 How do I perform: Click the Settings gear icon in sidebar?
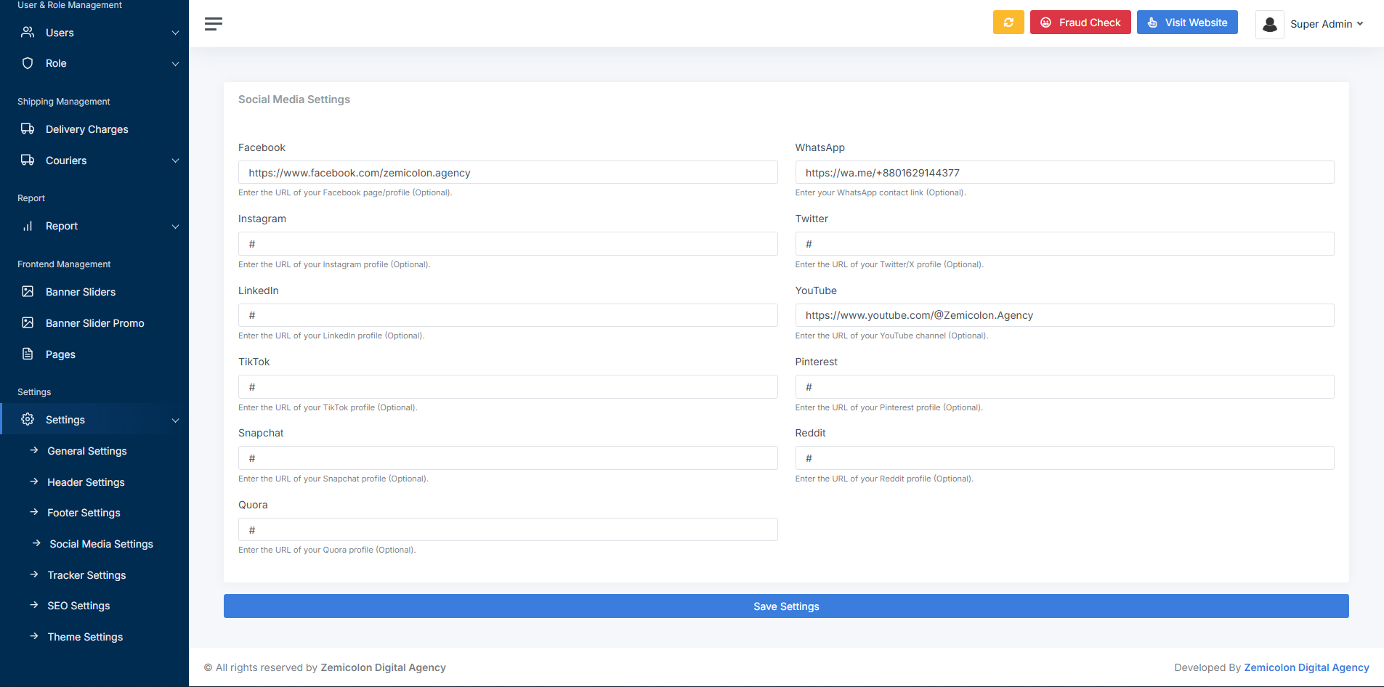pyautogui.click(x=28, y=420)
